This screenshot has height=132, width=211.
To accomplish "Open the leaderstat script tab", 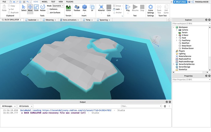I will [32, 20].
